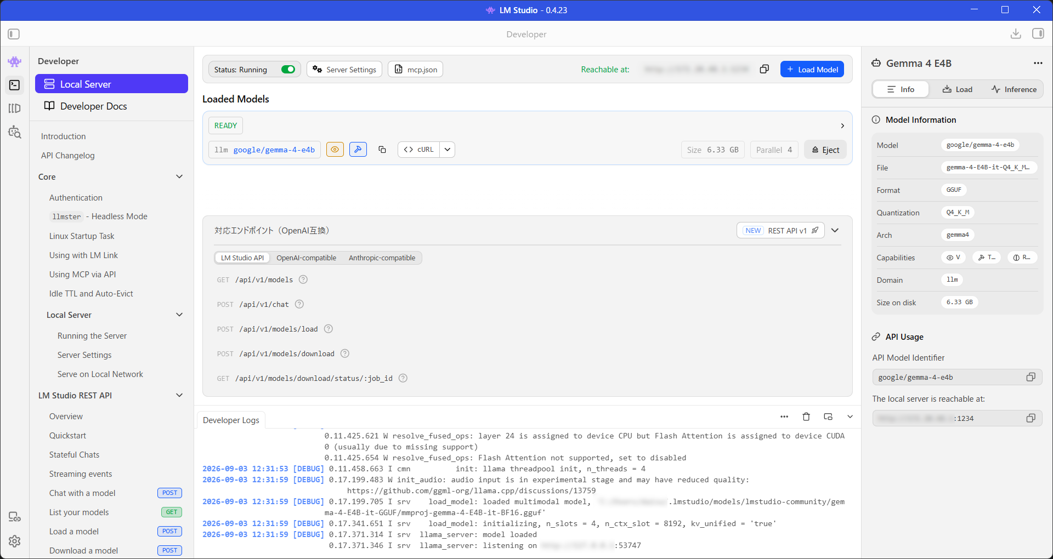Toggle the left sidebar panel icon

click(14, 34)
